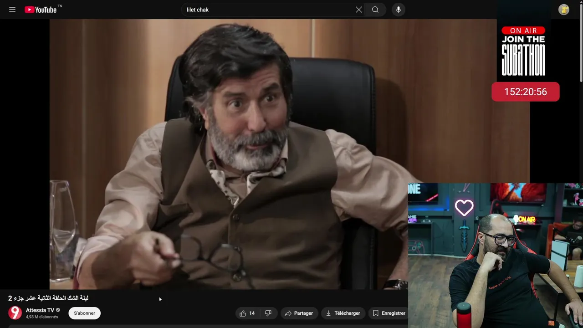Dislike the video with thumbs down
Screen dimensions: 583x328
point(268,313)
